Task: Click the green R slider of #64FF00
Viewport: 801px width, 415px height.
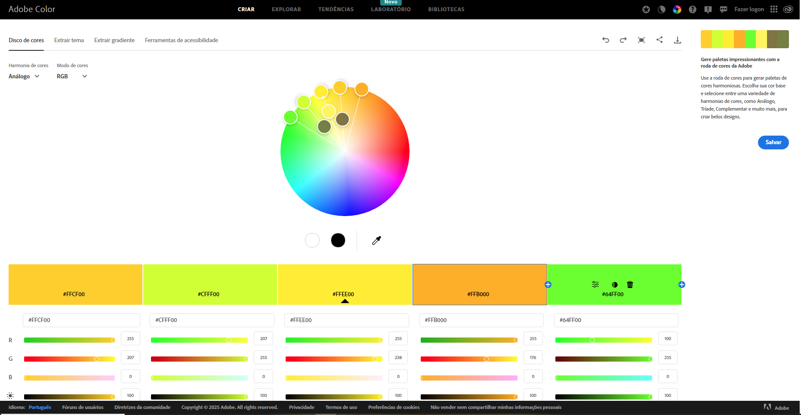Action: (x=604, y=340)
